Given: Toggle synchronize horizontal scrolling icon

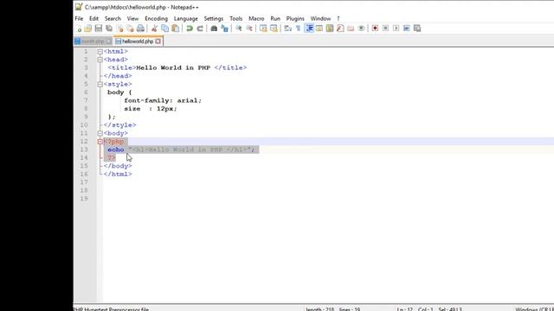Looking at the screenshot, I should [x=274, y=29].
